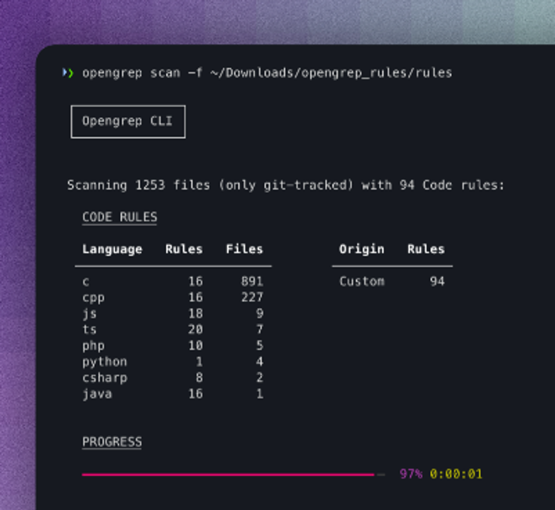The width and height of the screenshot is (555, 510).
Task: Click the "Rules" header beside Language
Action: tap(184, 249)
